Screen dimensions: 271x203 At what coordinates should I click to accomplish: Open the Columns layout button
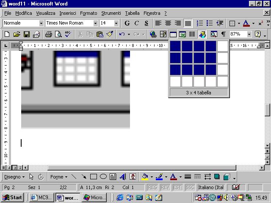(x=192, y=34)
